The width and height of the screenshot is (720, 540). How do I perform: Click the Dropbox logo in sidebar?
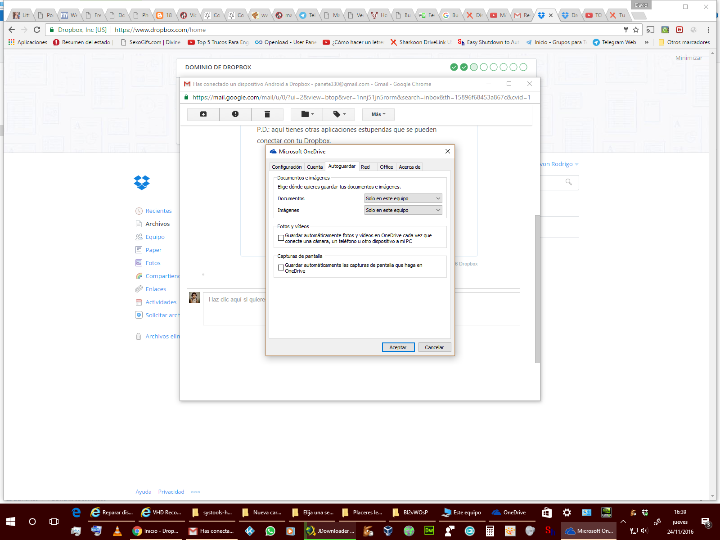[142, 182]
